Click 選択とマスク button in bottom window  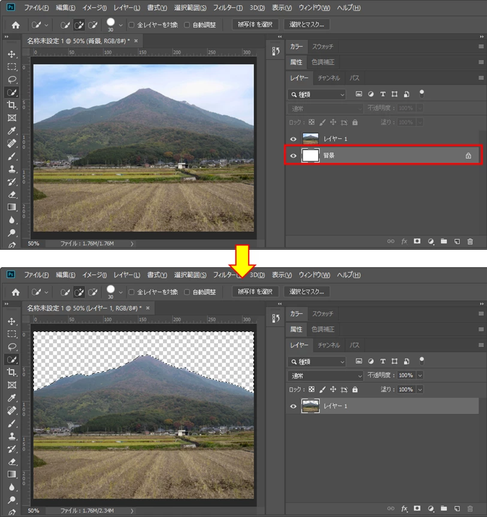[307, 292]
